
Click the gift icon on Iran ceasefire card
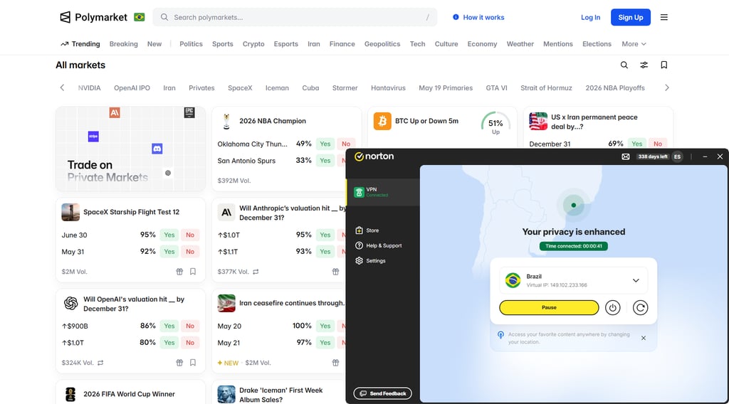click(x=335, y=363)
